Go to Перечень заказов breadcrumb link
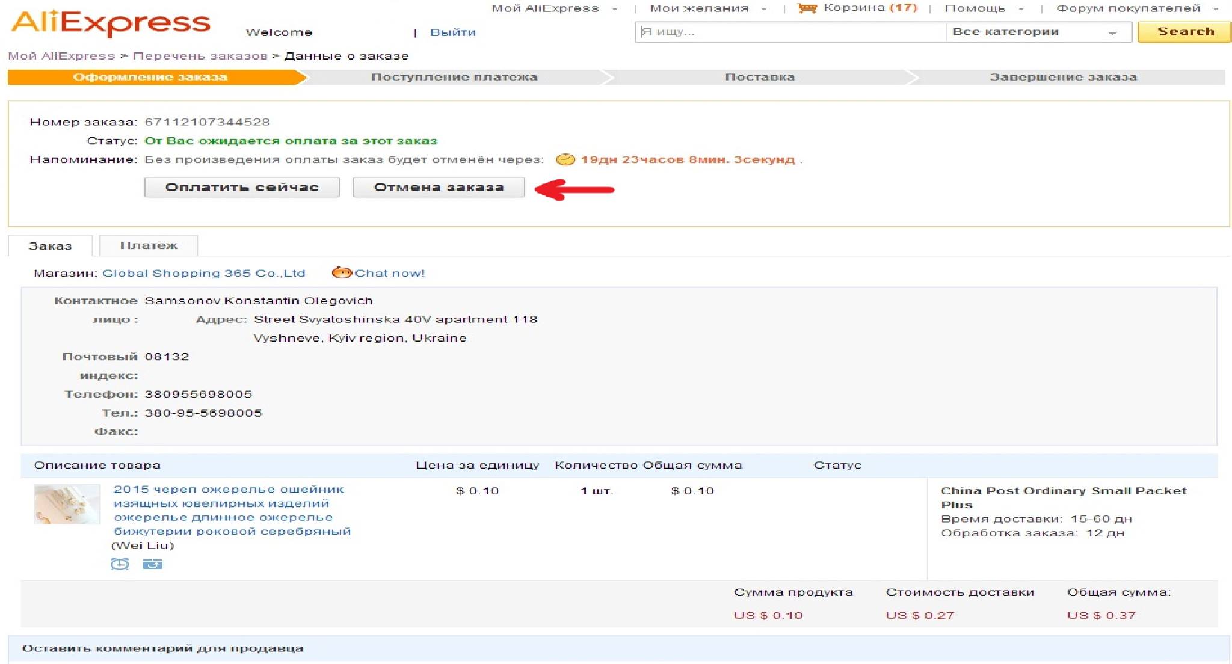The height and width of the screenshot is (664, 1232). click(x=200, y=56)
